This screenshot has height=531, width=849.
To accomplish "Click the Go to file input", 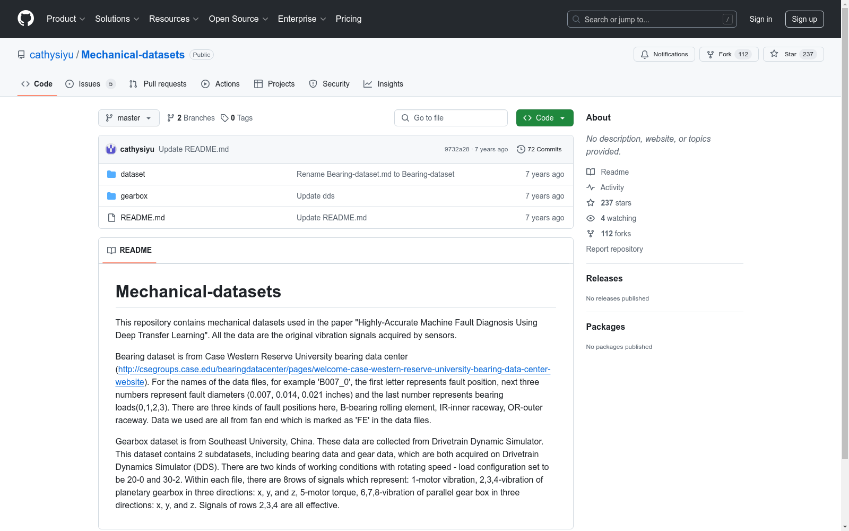I will tap(451, 118).
